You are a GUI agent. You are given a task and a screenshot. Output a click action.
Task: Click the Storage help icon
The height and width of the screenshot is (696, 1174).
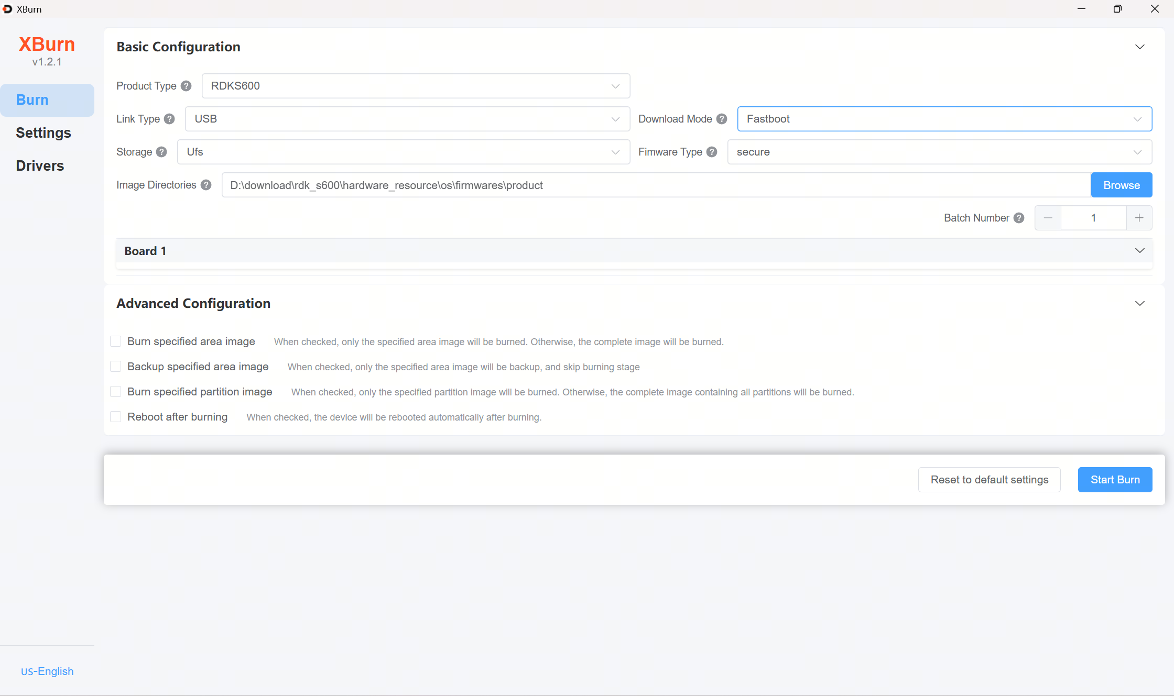pyautogui.click(x=161, y=152)
